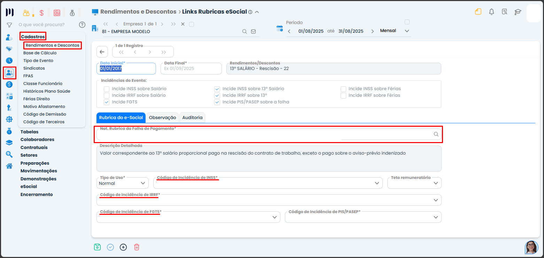
Task: Go back with the left arrow button
Action: coord(102,52)
